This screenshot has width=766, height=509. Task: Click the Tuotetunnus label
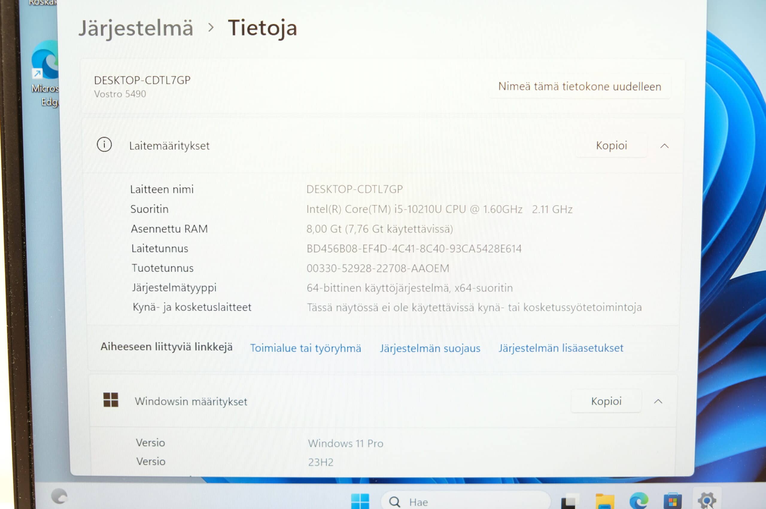coord(162,268)
